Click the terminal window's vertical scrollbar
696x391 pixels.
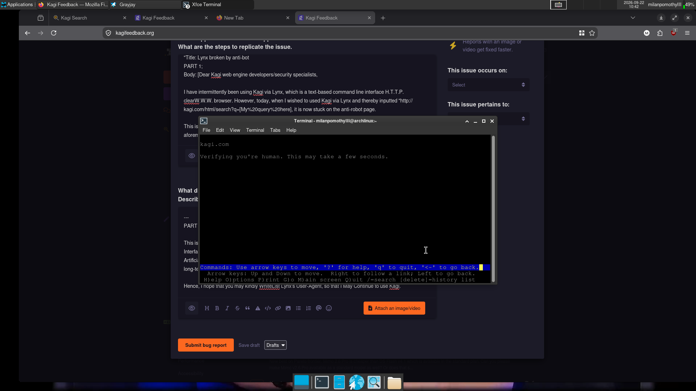pos(493,209)
